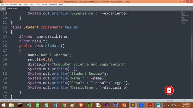The image size is (193, 108).
Task: Open the Goto menu
Action: (31, 5)
